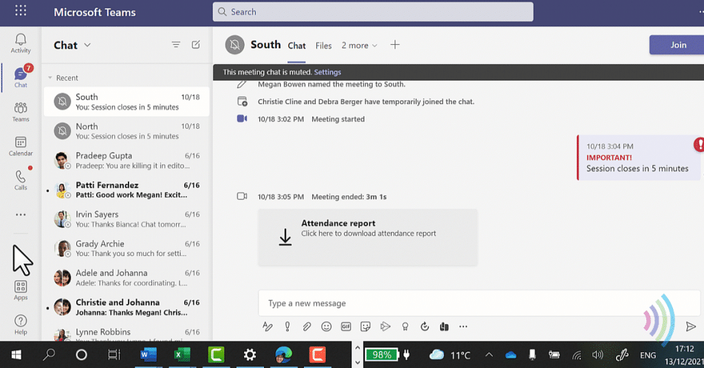Image resolution: width=704 pixels, height=368 pixels.
Task: Open Word from the taskbar
Action: click(x=148, y=355)
